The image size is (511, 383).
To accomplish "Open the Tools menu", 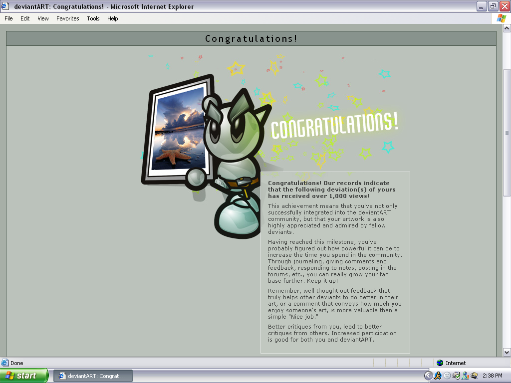I will 93,18.
